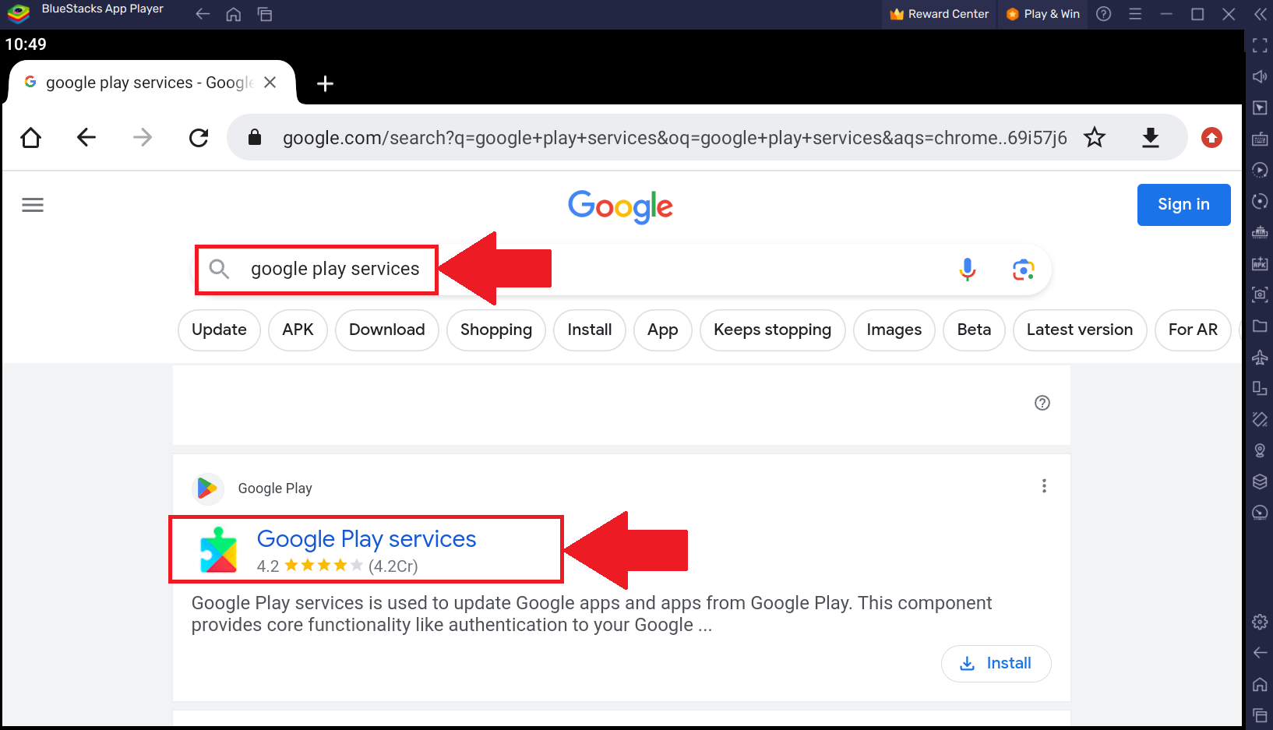
Task: Bookmark page with the star icon
Action: coord(1095,138)
